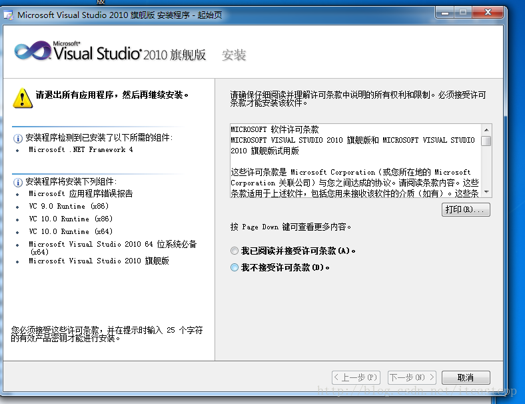This screenshot has width=525, height=404.
Task: Click the 下一步(N) button
Action: click(412, 377)
